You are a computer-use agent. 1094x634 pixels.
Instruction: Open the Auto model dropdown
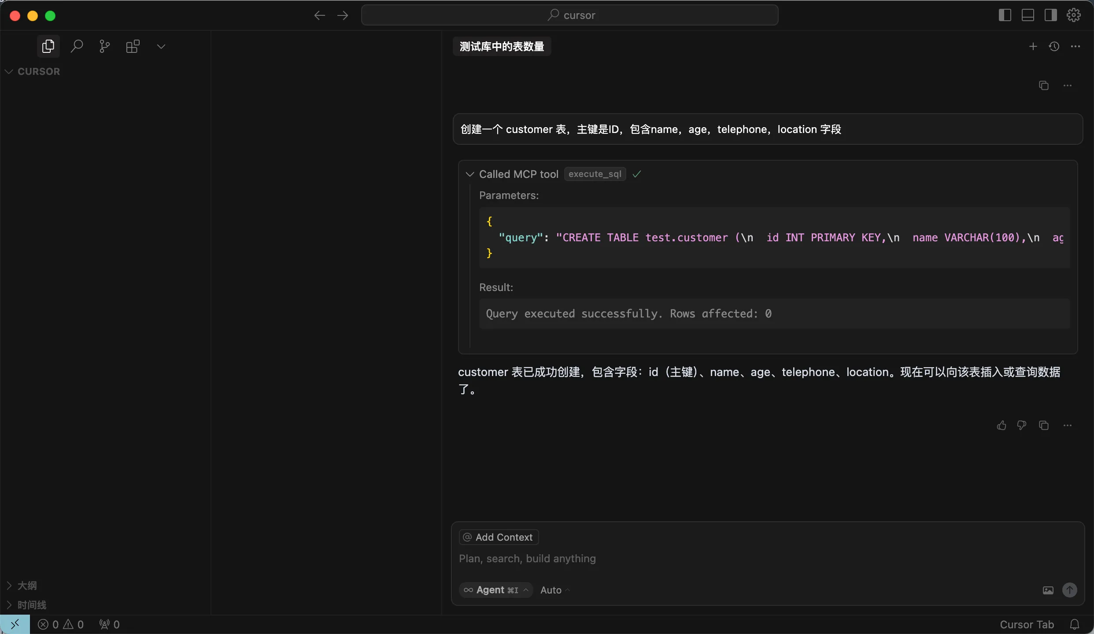tap(555, 590)
